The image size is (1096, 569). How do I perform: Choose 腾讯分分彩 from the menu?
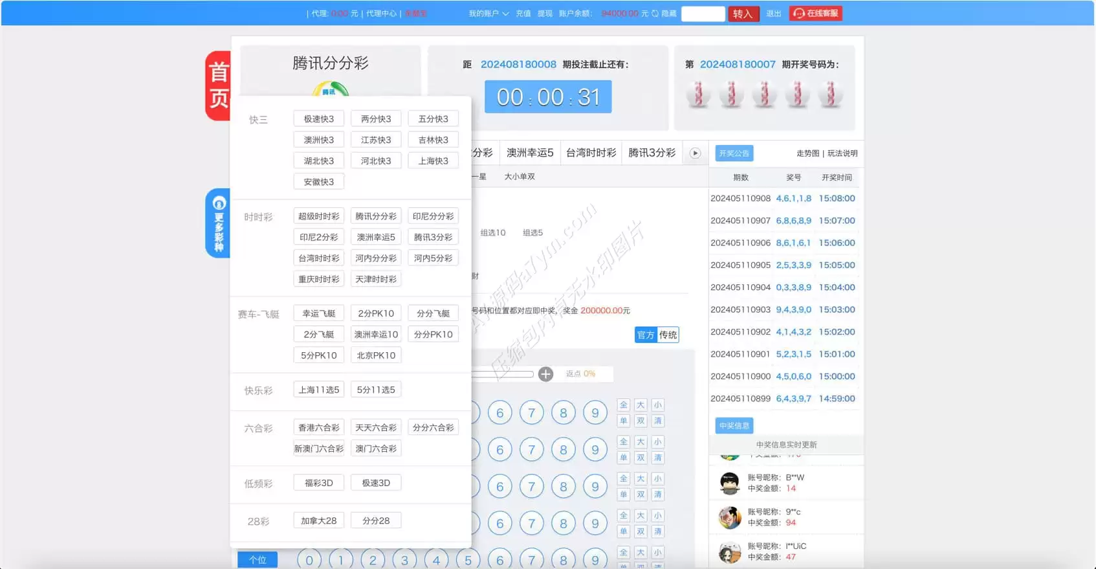tap(376, 216)
